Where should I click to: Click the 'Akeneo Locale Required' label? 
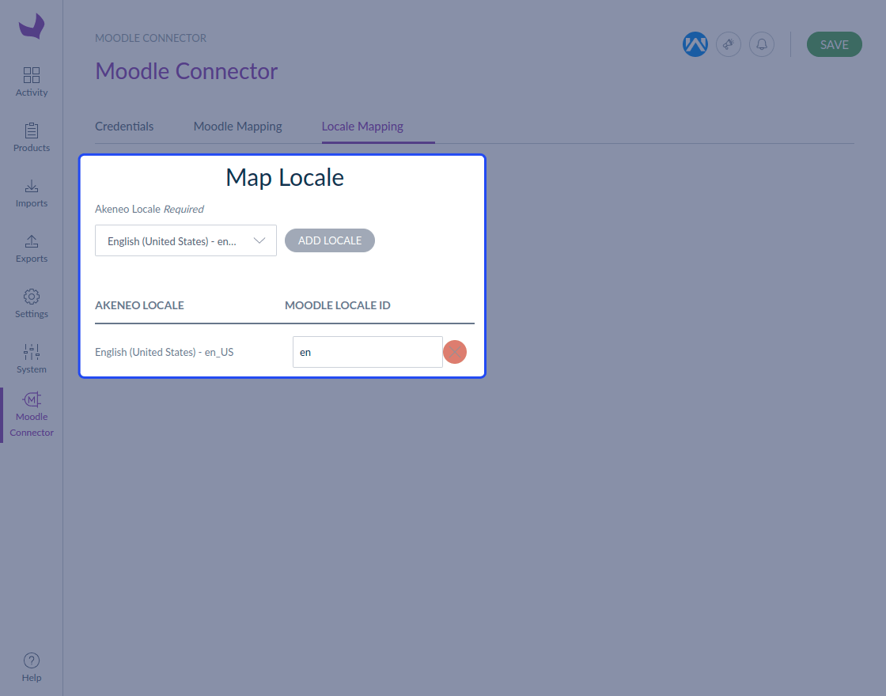point(150,209)
